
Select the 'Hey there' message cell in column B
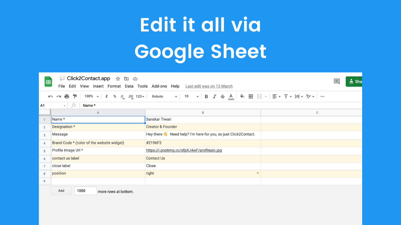203,135
